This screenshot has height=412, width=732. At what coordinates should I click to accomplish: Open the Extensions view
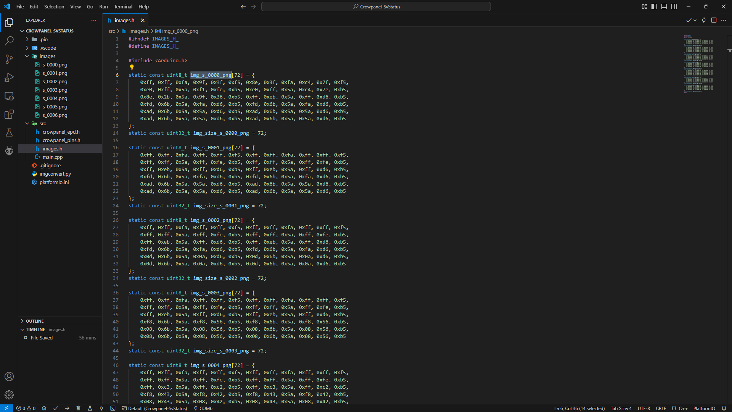pyautogui.click(x=9, y=114)
